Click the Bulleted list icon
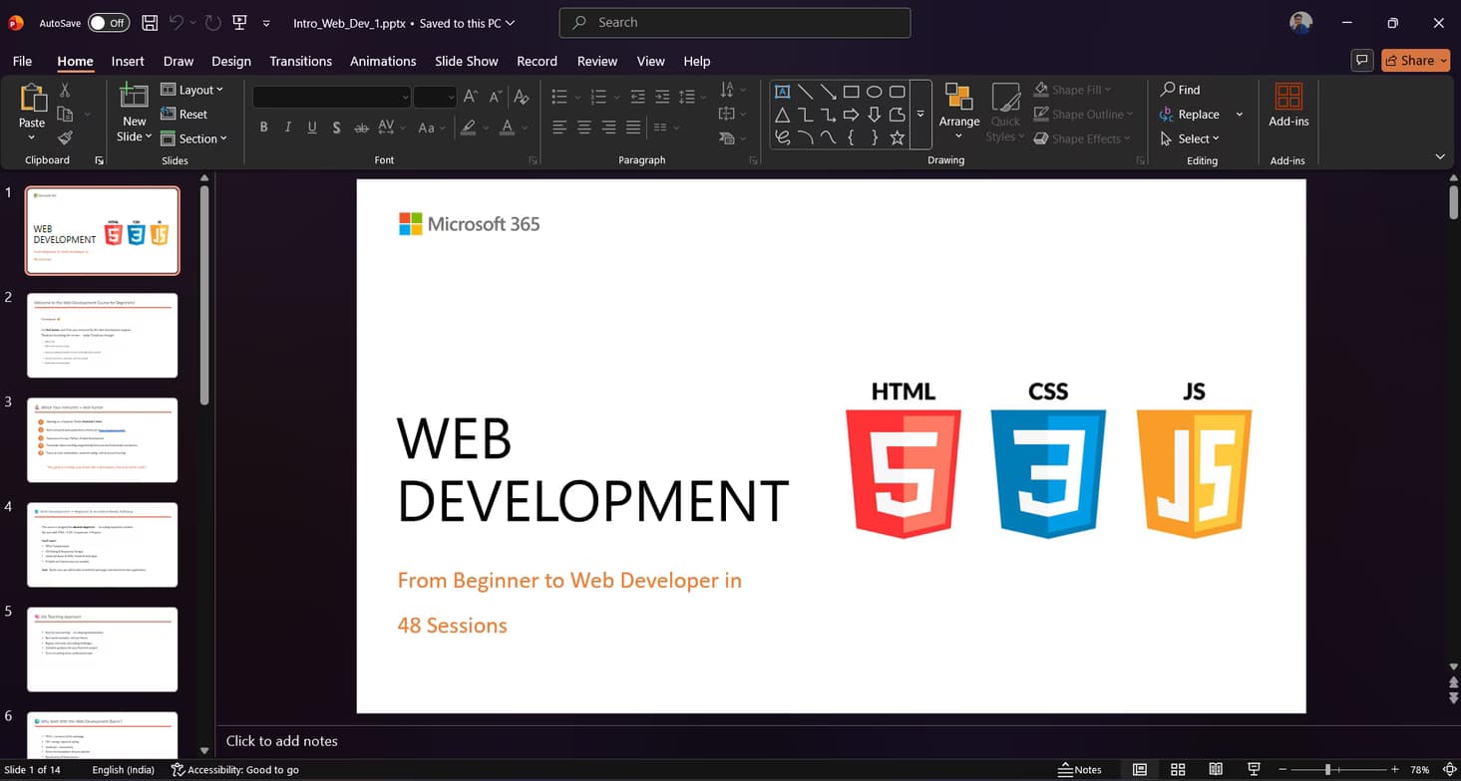 coord(558,97)
